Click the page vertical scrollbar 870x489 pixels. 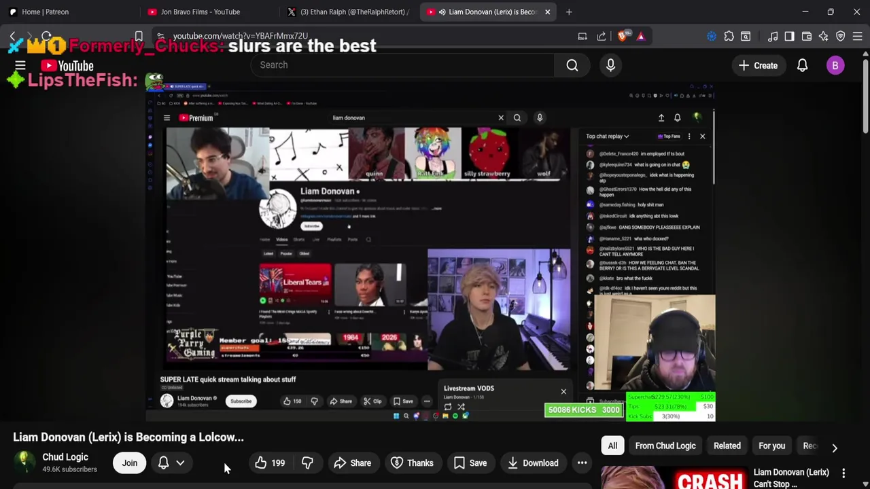click(x=865, y=95)
